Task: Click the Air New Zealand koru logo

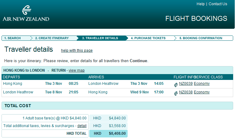Action: pos(26,10)
